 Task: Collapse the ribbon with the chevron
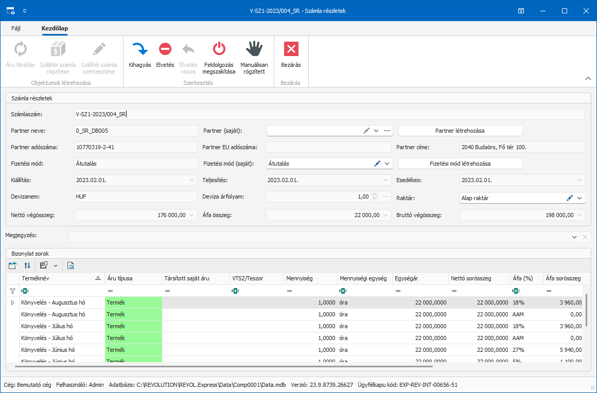click(x=588, y=78)
